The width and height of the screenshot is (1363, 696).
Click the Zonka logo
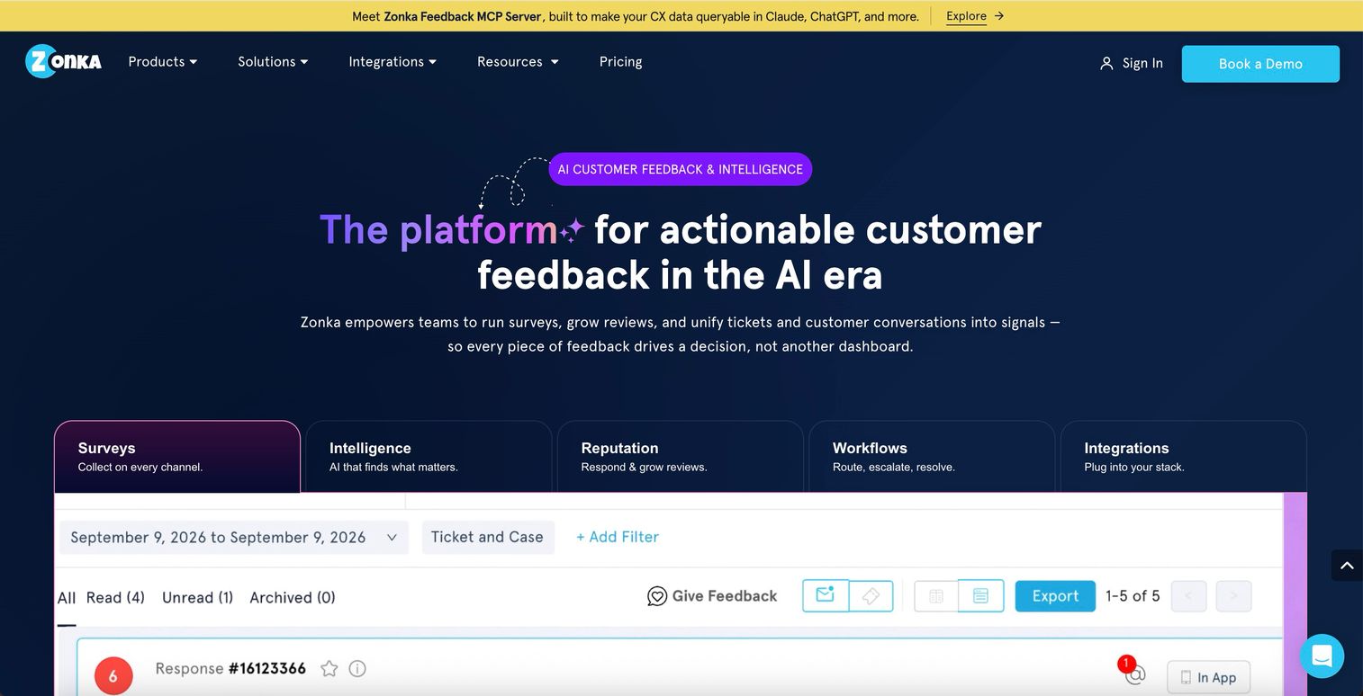click(x=63, y=61)
